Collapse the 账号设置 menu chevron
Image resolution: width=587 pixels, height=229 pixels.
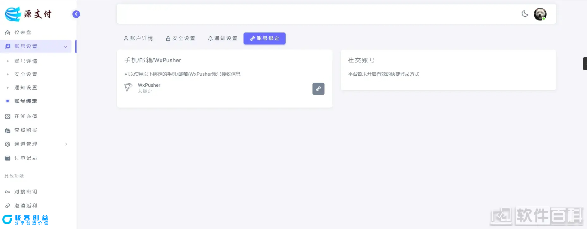click(65, 47)
